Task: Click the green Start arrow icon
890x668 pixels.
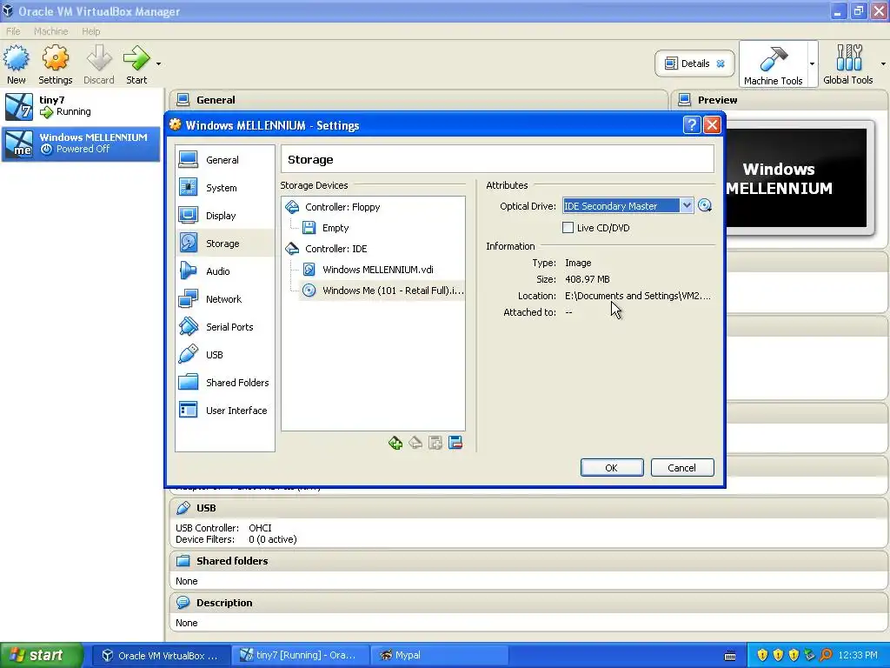Action: pyautogui.click(x=136, y=58)
